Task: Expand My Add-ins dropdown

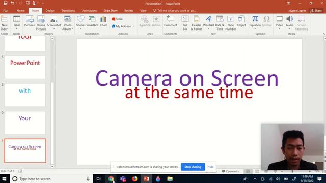Action: pos(134,26)
